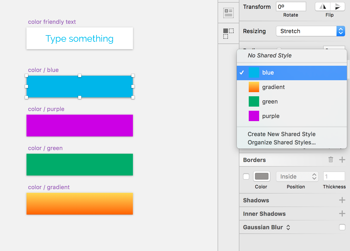
Task: Add a new border with the plus icon
Action: [x=342, y=160]
